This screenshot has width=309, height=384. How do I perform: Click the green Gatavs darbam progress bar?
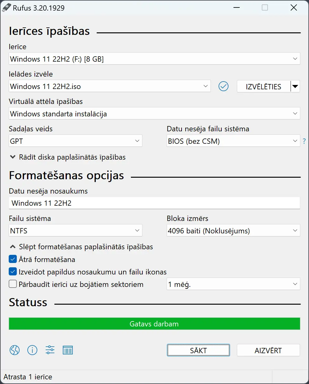pyautogui.click(x=154, y=324)
